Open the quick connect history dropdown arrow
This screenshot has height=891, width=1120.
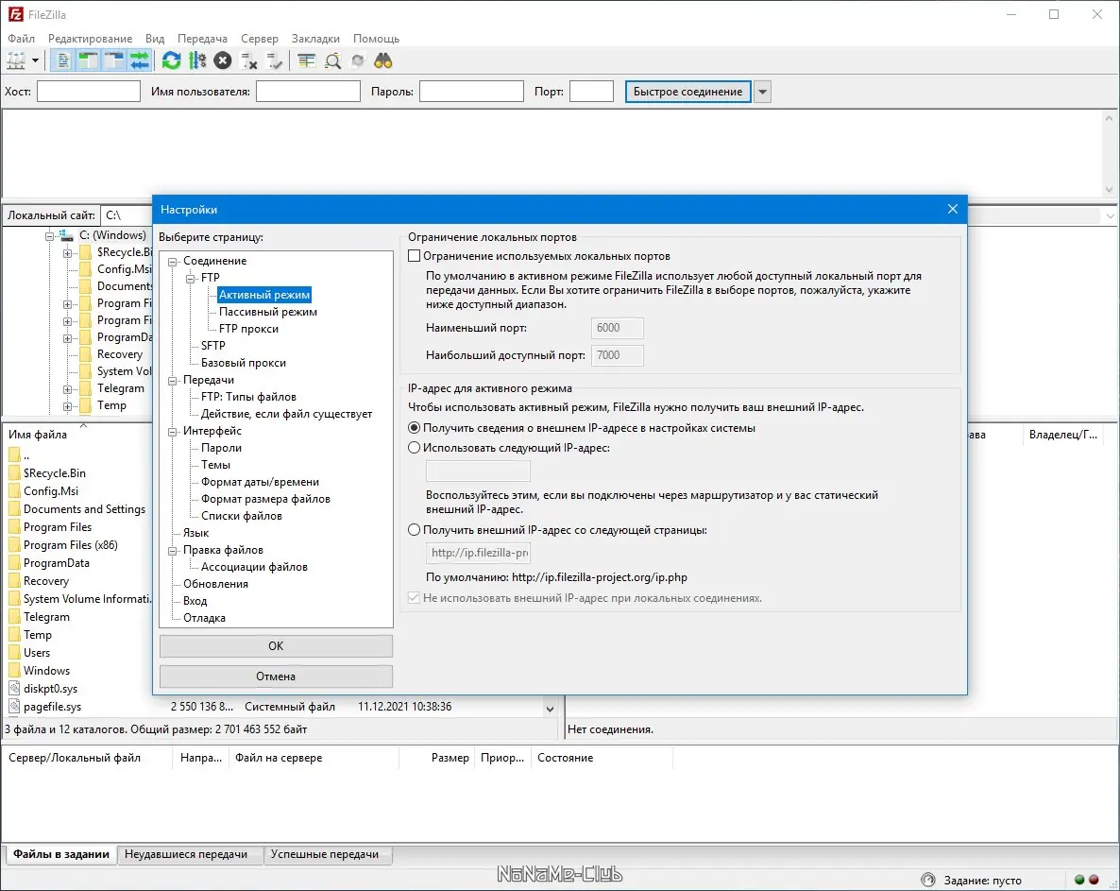pos(763,92)
